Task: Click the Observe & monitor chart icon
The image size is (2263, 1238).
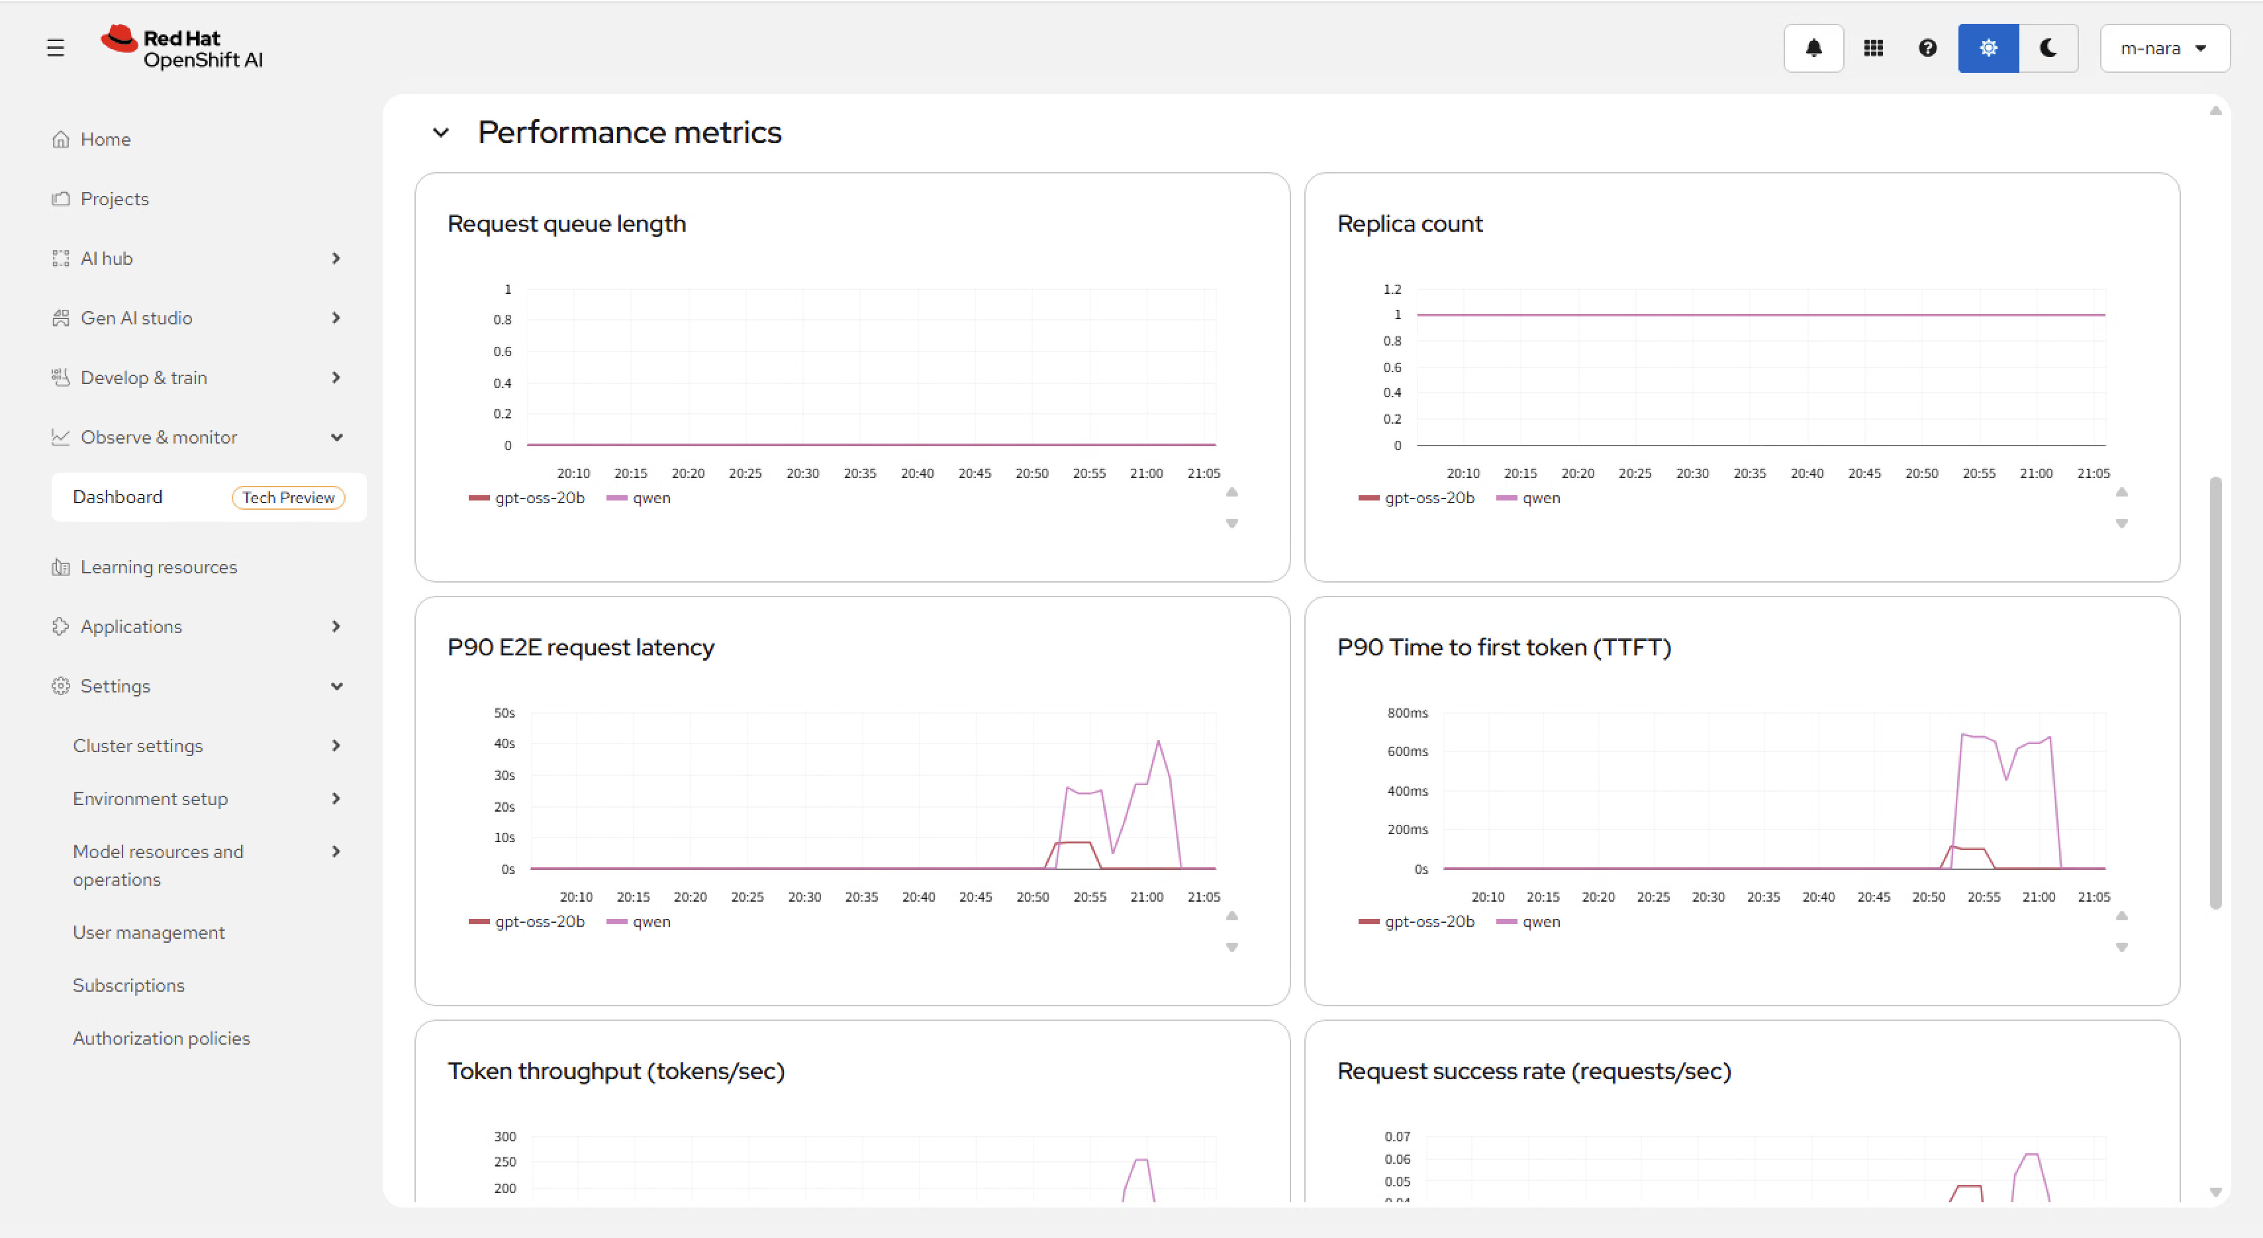Action: click(x=61, y=438)
